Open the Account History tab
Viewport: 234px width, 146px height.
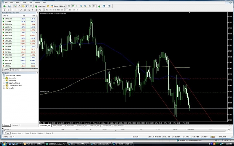tap(17, 133)
